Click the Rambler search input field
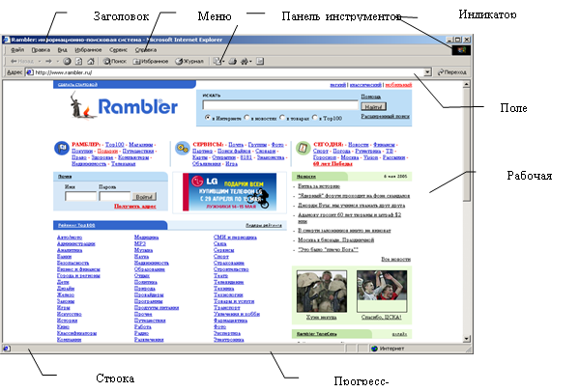Viewport: 579px width, 392px height. 280,105
